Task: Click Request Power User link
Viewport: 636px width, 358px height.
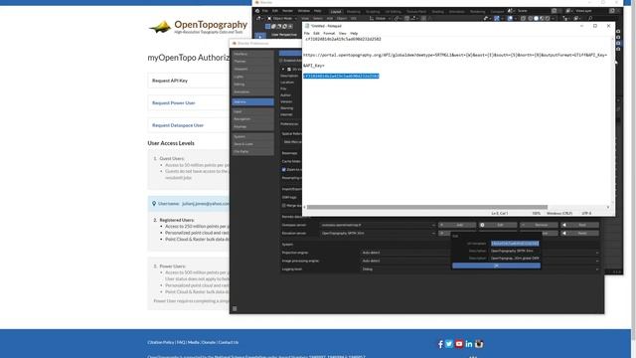Action: tap(174, 103)
